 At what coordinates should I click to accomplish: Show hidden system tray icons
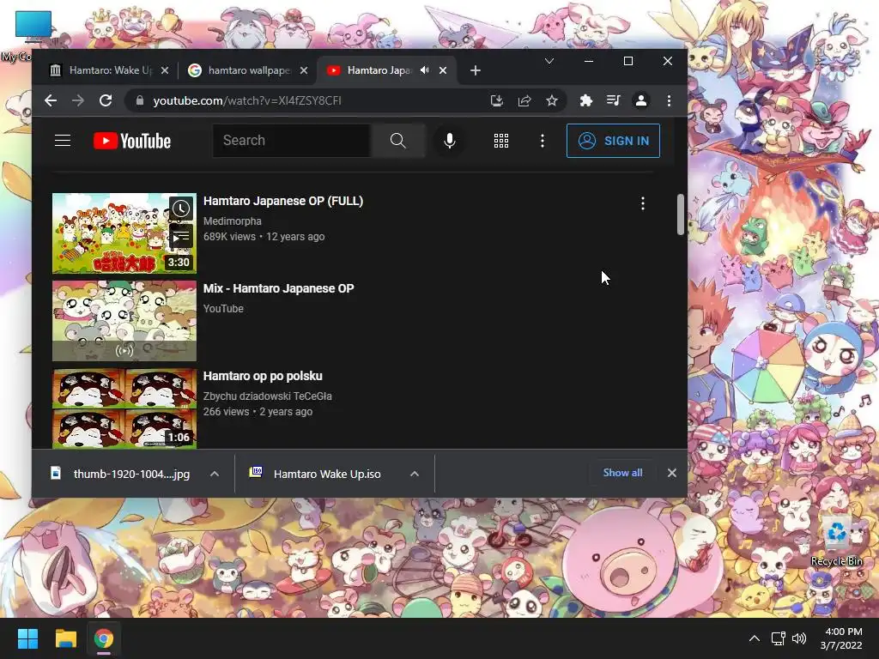point(755,638)
